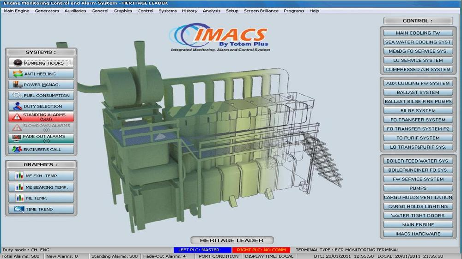Open the Control menu
Screen dimensions: 462x259
click(145, 11)
